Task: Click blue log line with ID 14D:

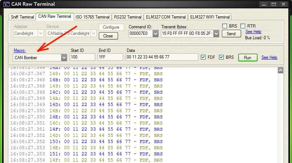Action: point(86,105)
